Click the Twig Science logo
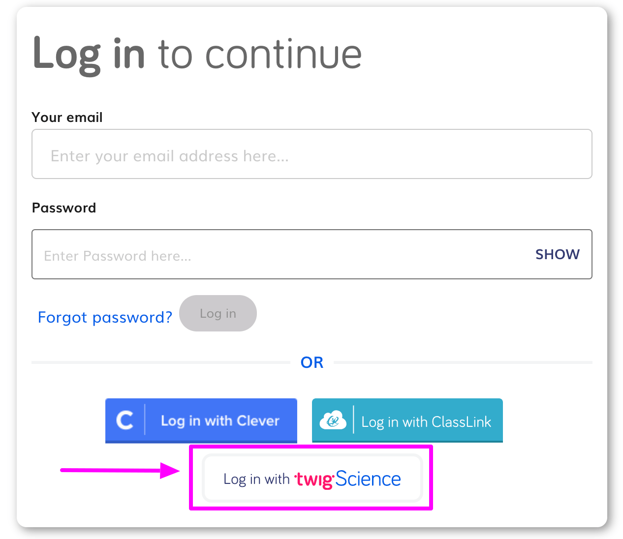 [x=347, y=478]
